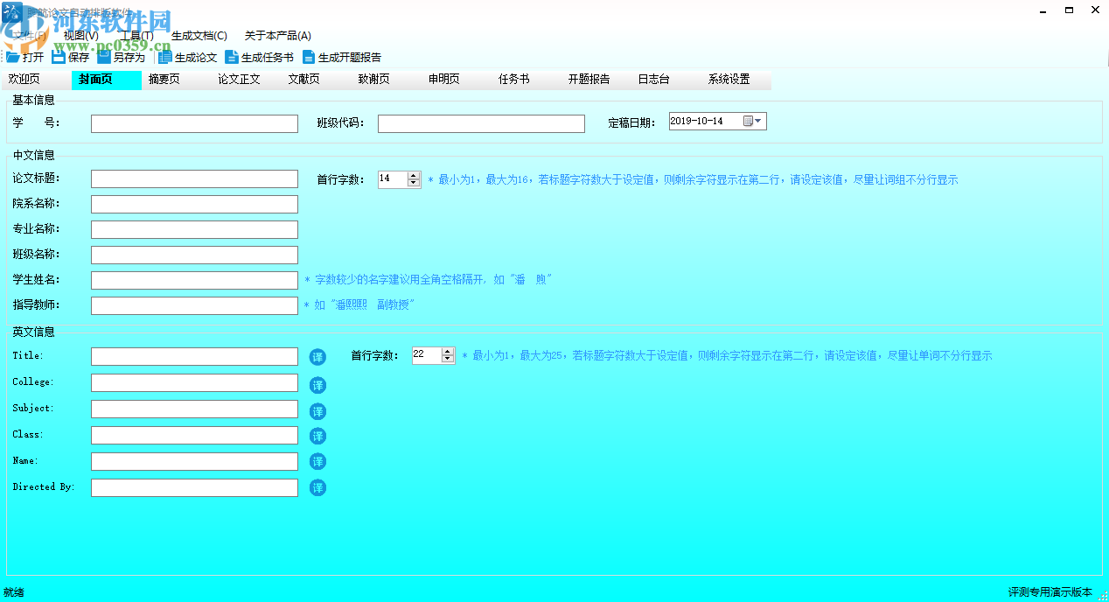Switch to the 申明页 tab

456,80
